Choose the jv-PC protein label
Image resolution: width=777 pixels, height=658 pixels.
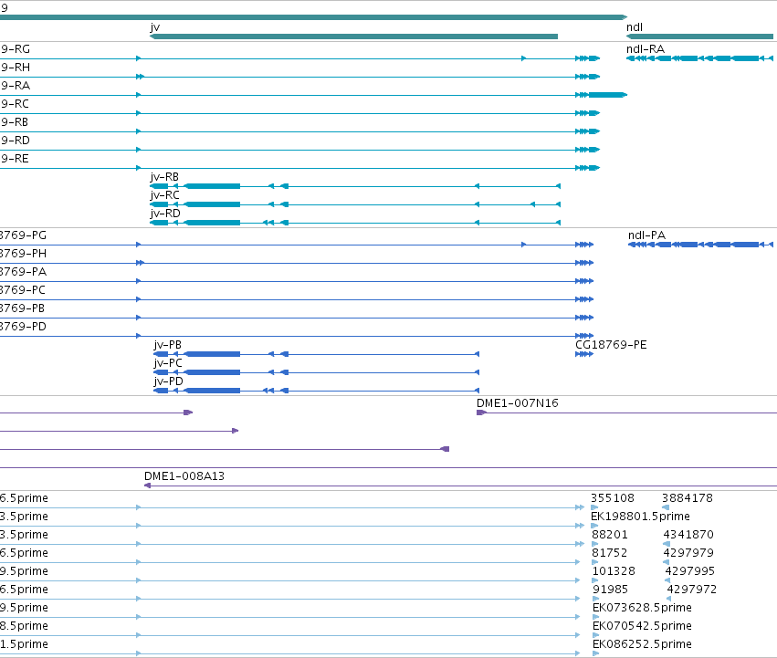click(x=168, y=363)
